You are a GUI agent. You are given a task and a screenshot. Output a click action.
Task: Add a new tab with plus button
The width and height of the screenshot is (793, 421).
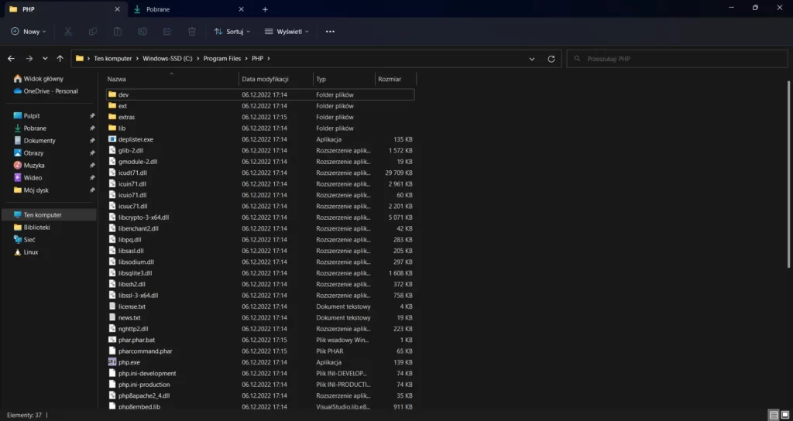(265, 9)
